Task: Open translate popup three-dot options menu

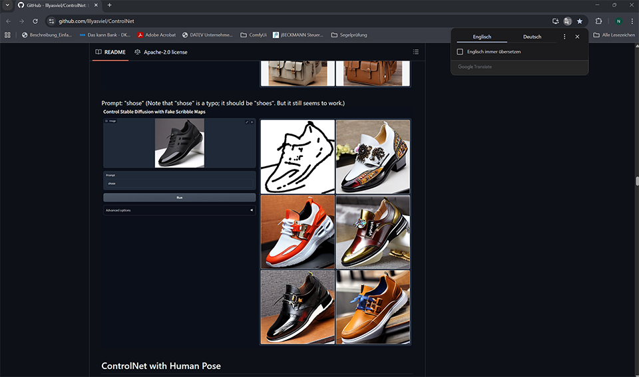Action: 564,37
